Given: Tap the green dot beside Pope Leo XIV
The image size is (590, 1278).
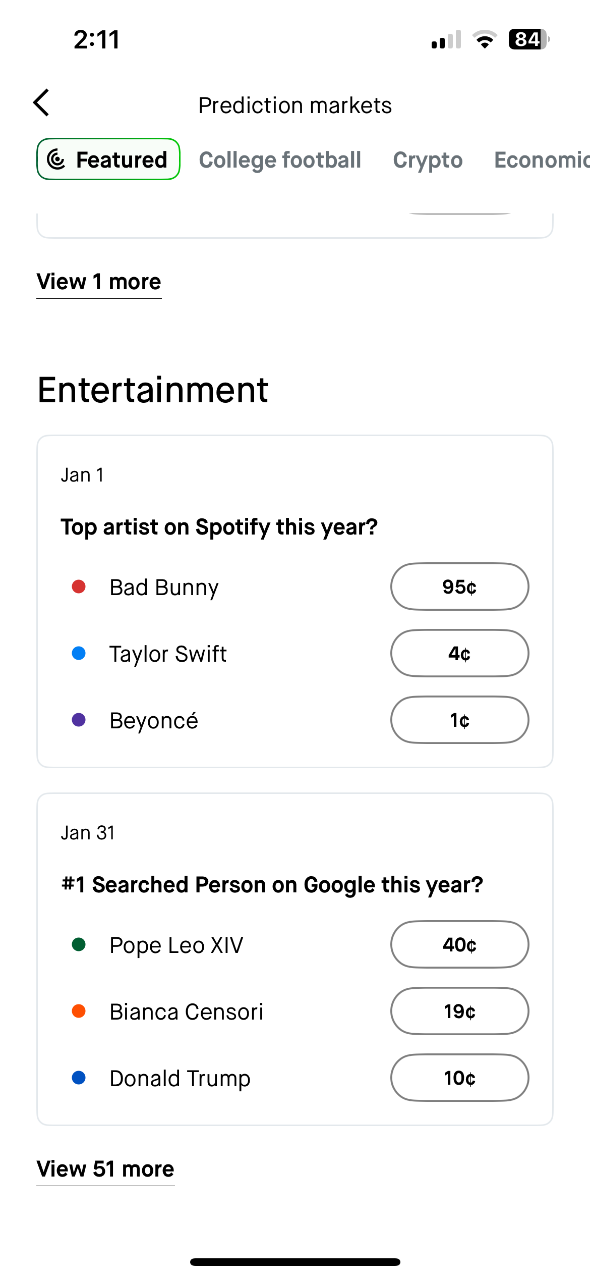Looking at the screenshot, I should click(x=79, y=944).
